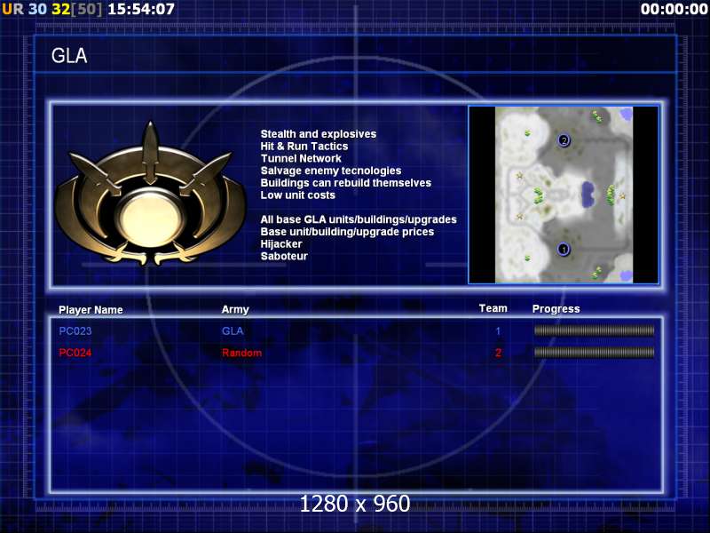Click the Team column header

tap(493, 308)
